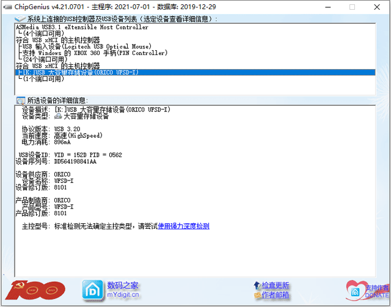Click the 设备描述 ORICO UFSD-I text
Image resolution: width=391 pixels, height=307 pixels.
112,109
